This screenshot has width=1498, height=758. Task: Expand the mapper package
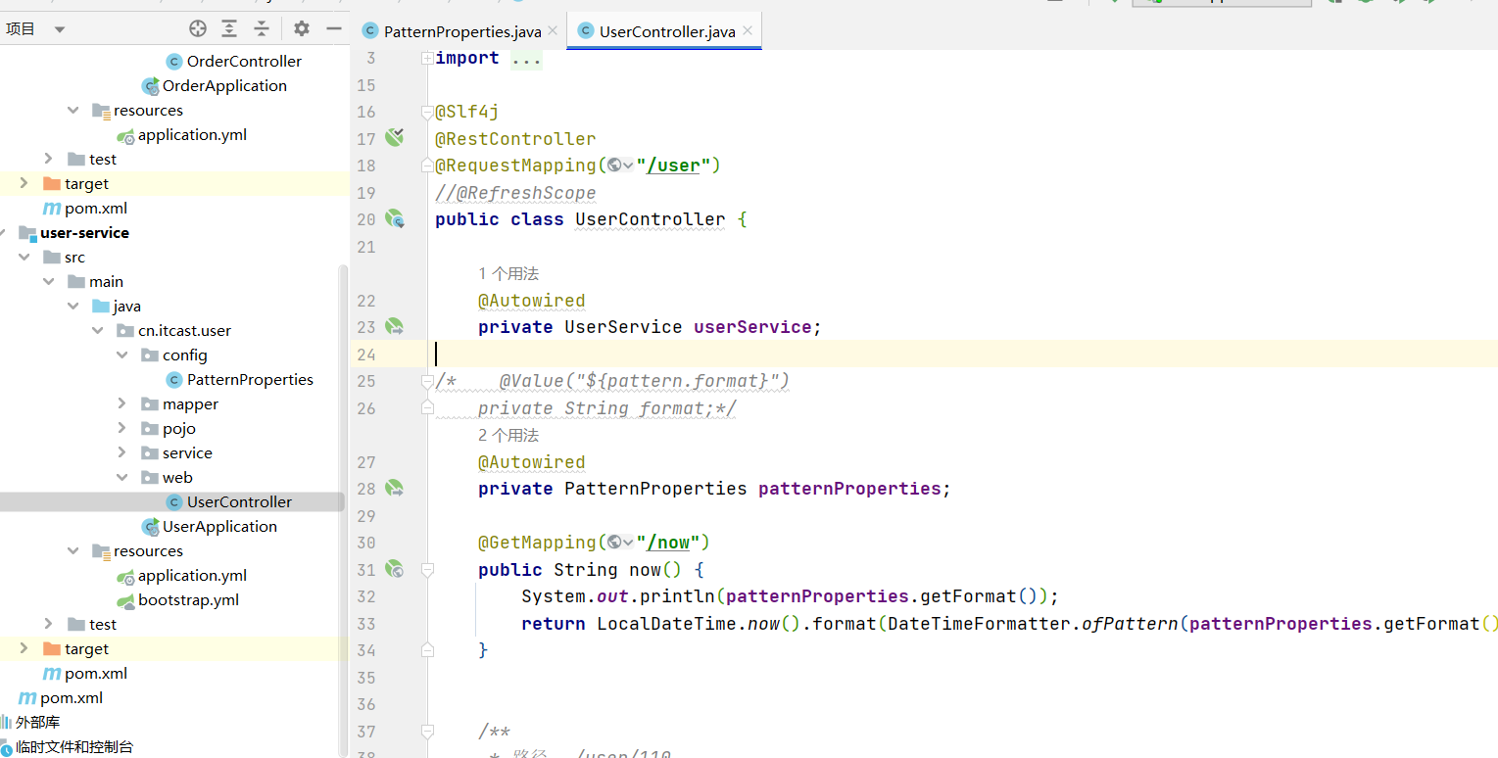(121, 403)
